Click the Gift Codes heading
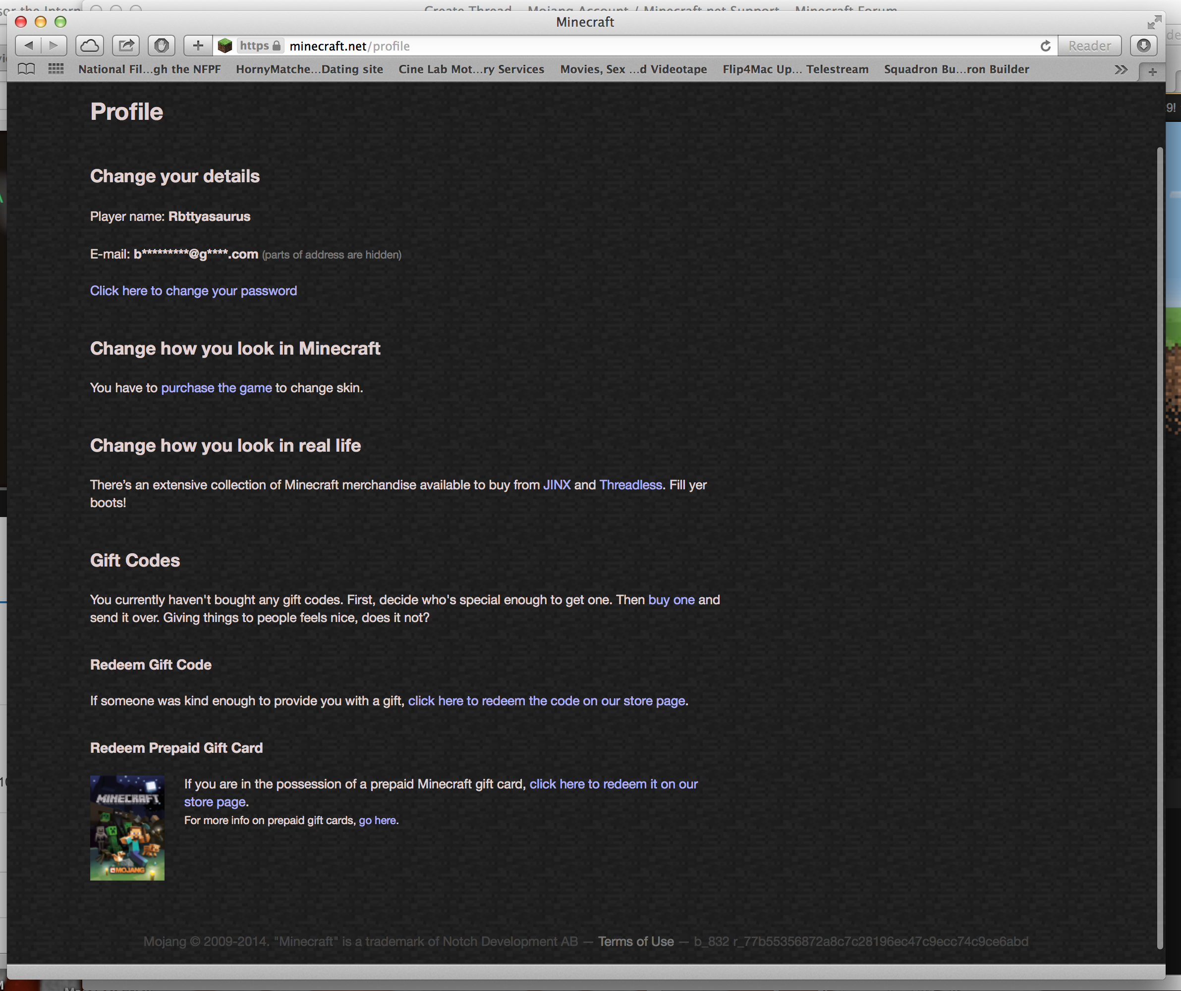The image size is (1181, 991). click(135, 561)
